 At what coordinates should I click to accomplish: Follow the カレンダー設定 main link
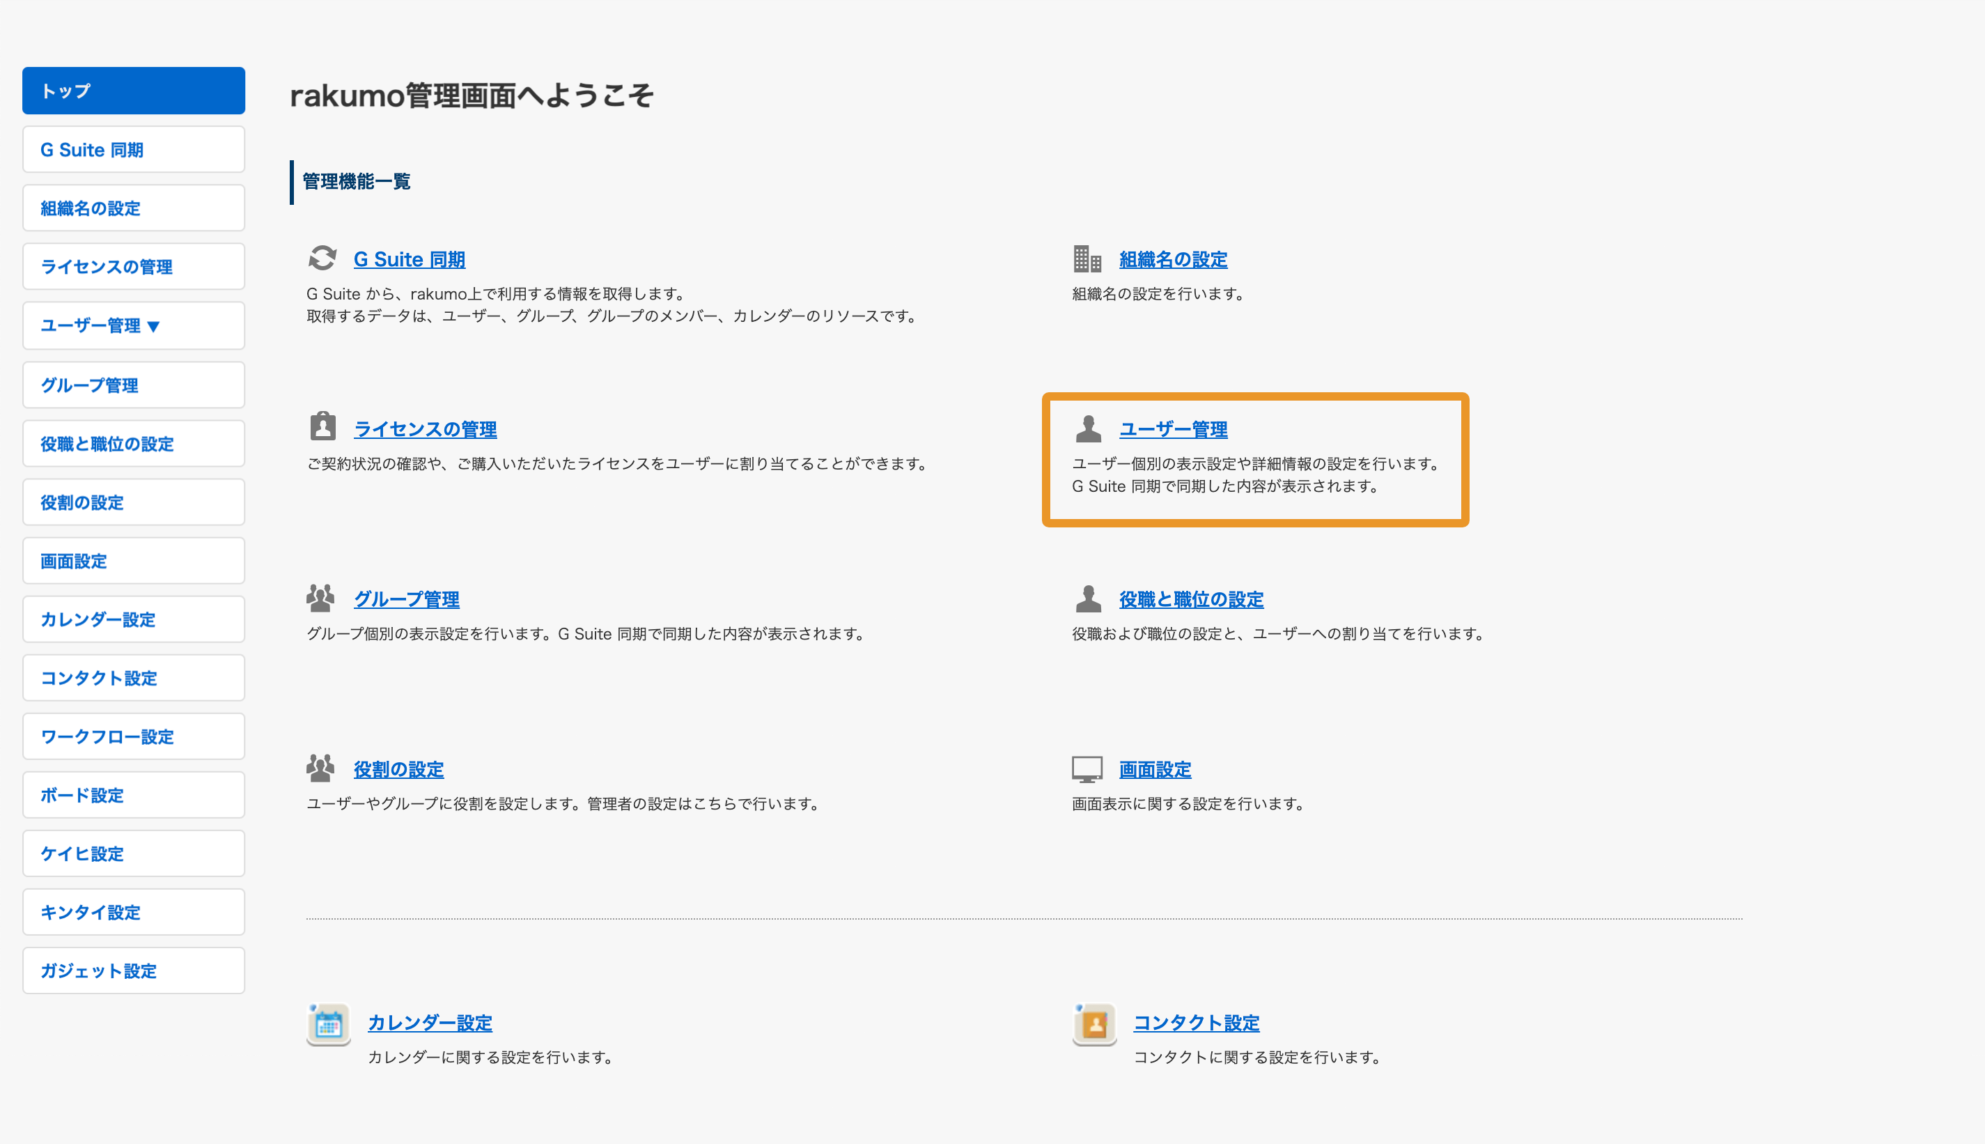(430, 1022)
